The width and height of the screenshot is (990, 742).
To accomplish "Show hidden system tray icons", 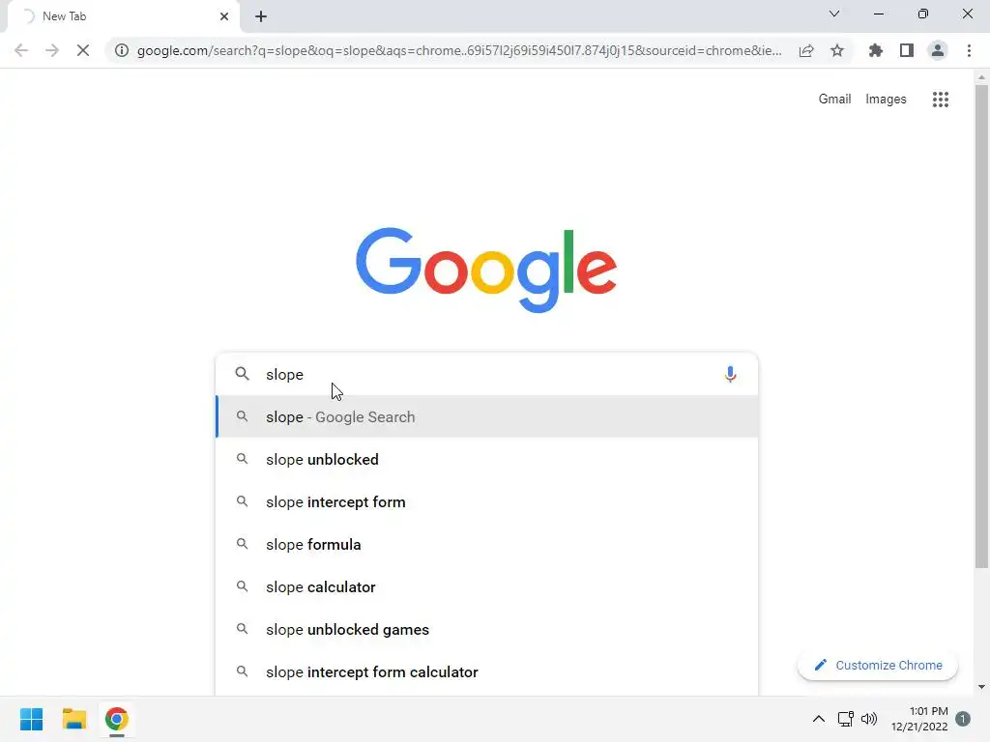I will tap(818, 719).
